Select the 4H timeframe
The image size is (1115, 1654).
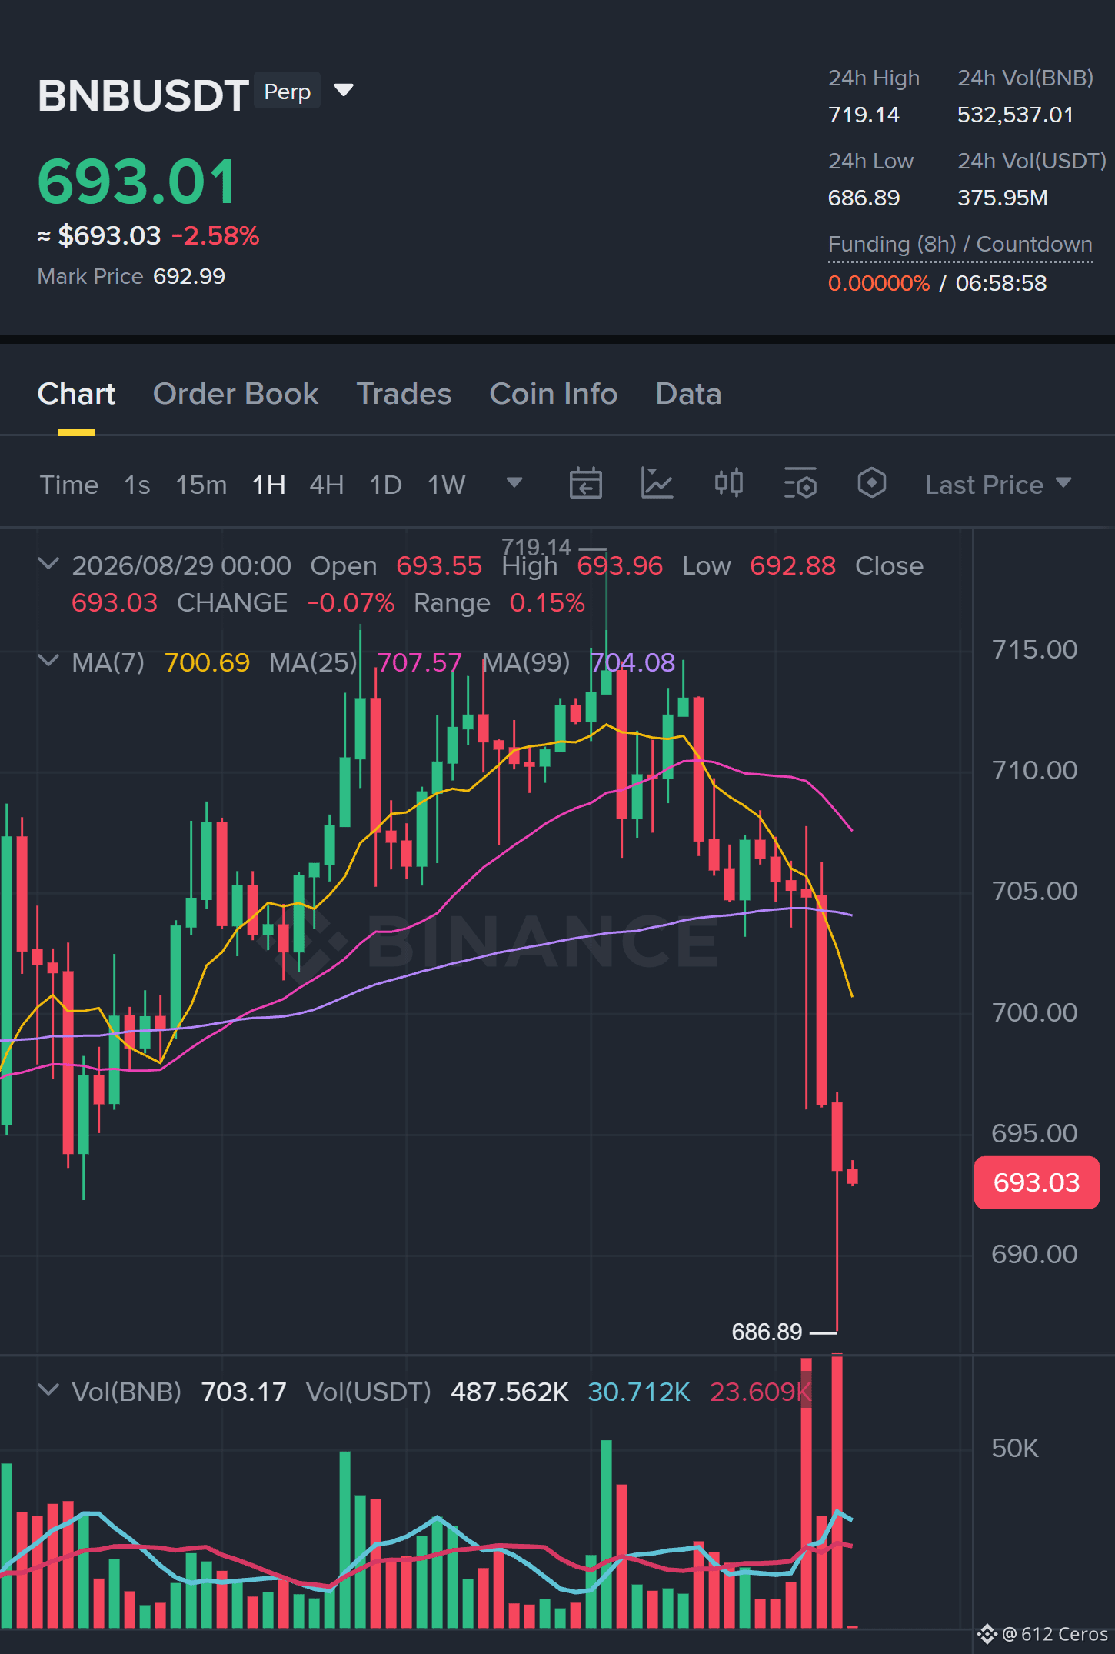pos(327,485)
